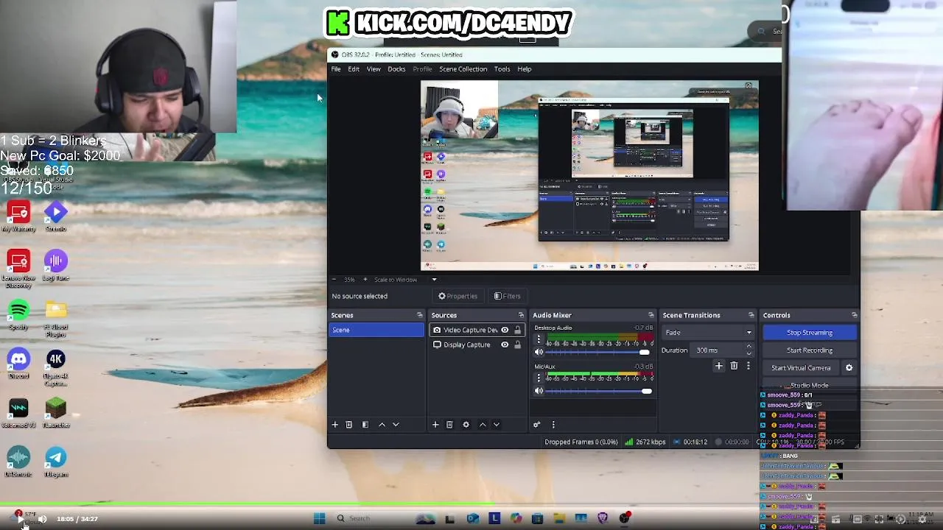Open scene filters icon in Scenes panel
Viewport: 943px width, 530px height.
click(365, 425)
